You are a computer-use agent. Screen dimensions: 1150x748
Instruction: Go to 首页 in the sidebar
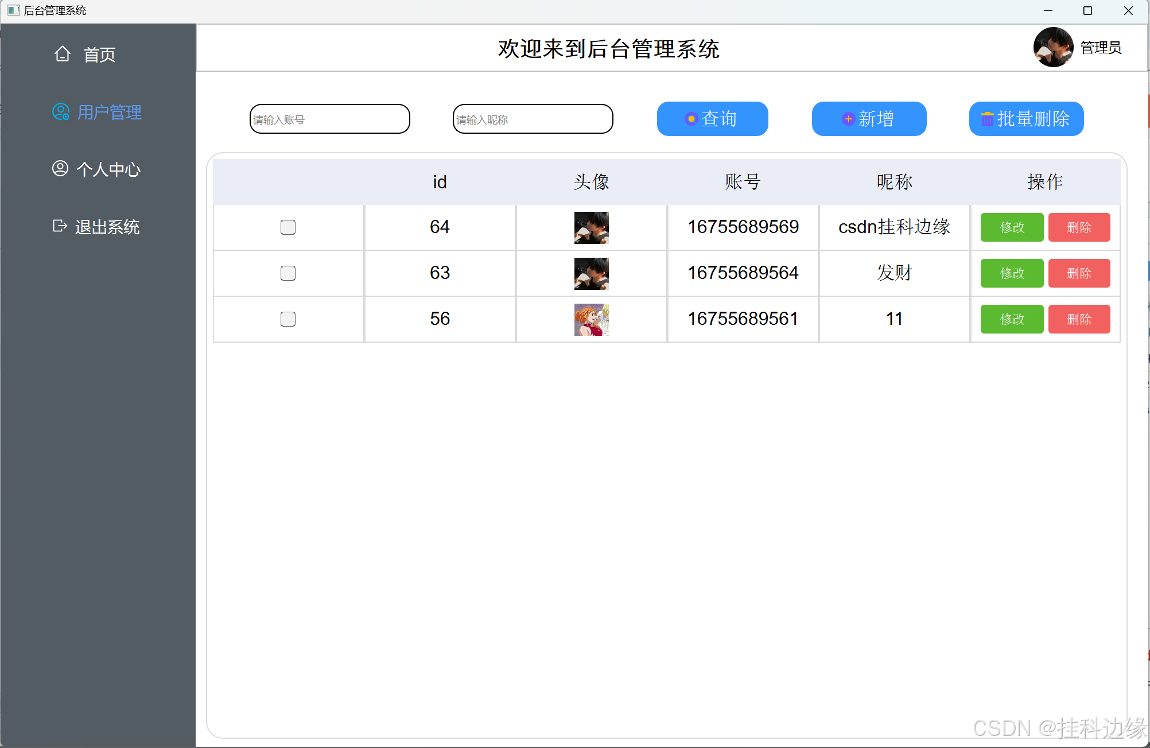pos(99,55)
